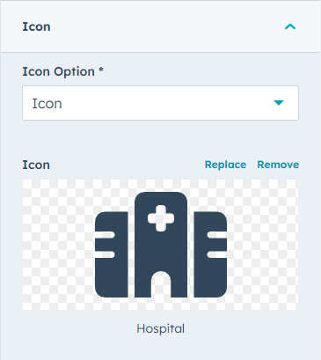
Task: Click the window slots on the left hospital wing
Action: tap(105, 245)
